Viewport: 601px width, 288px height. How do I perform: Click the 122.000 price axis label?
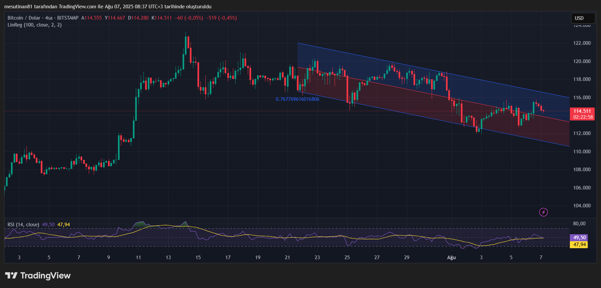point(582,43)
